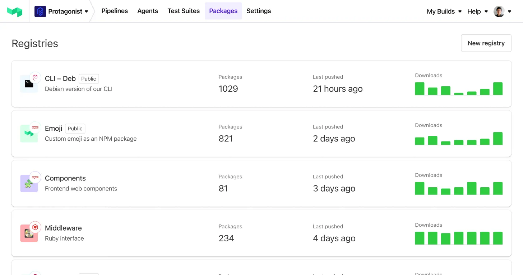
Task: Open the Help dropdown menu
Action: click(x=478, y=11)
